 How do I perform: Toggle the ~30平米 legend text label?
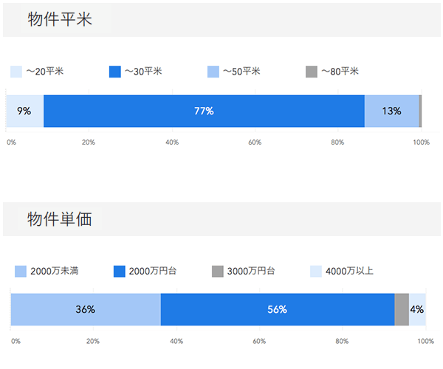click(x=143, y=72)
